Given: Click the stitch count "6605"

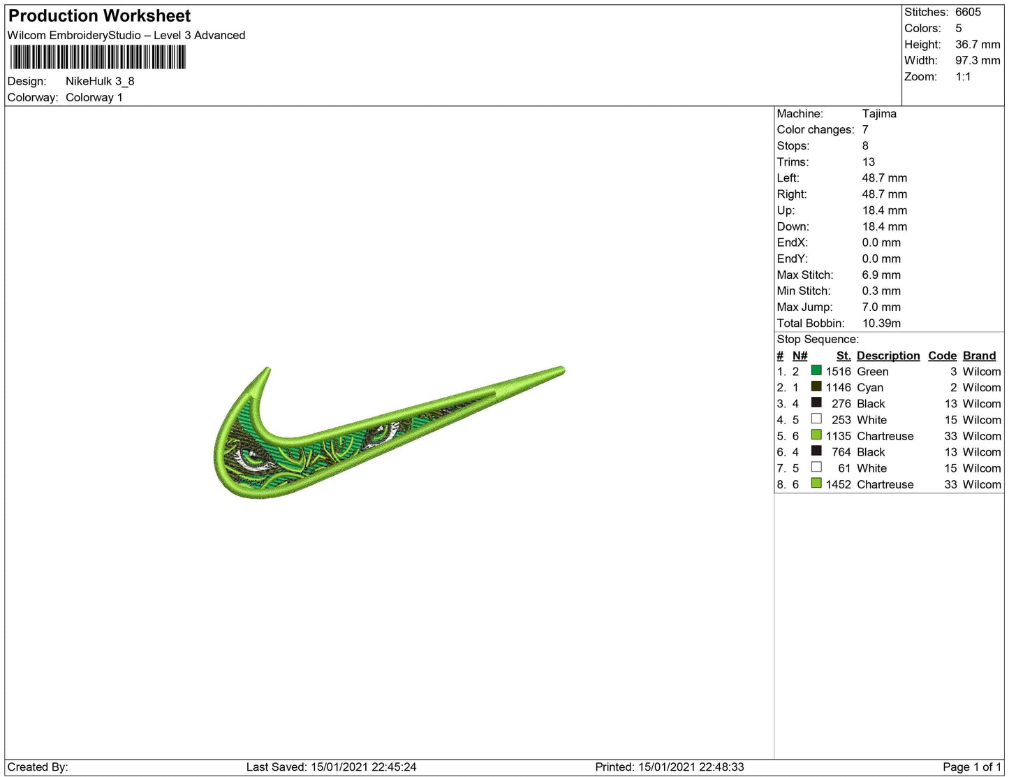Looking at the screenshot, I should click(968, 12).
